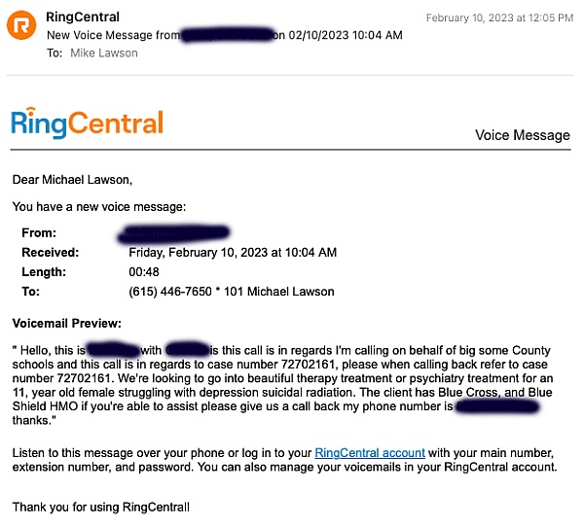Click the Received date Friday, February 10, 2023
Screen dimensions: 584x526
click(x=233, y=253)
